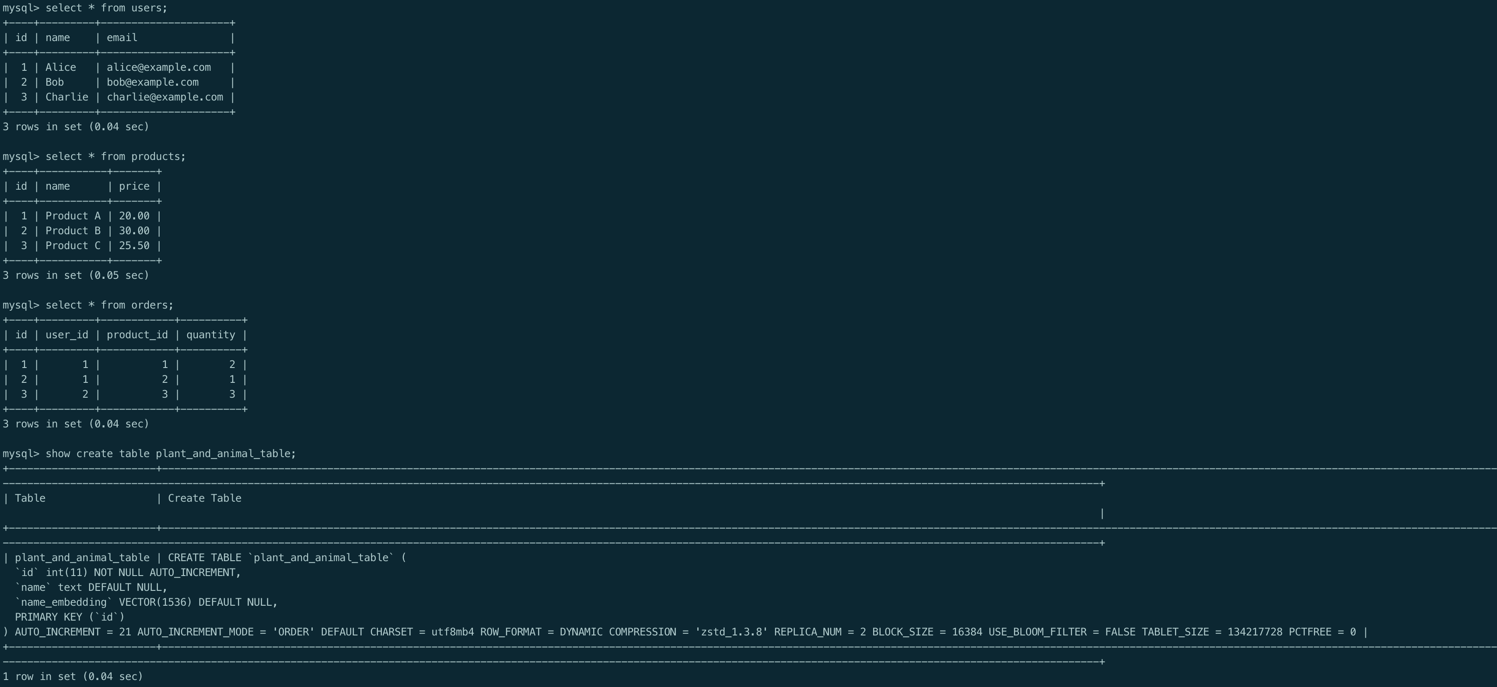Click '1 row in set (0.04 sec)' text
This screenshot has width=1497, height=687.
tap(73, 677)
